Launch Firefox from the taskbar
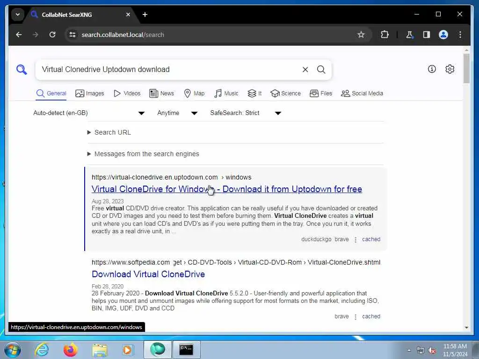Screen dimensions: 479x359 coord(70,350)
